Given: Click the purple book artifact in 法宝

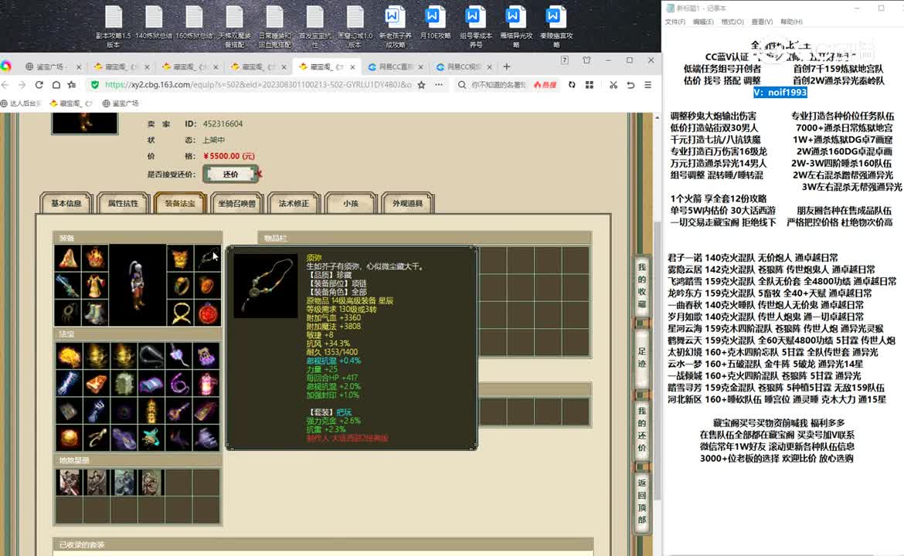Looking at the screenshot, I should click(151, 383).
